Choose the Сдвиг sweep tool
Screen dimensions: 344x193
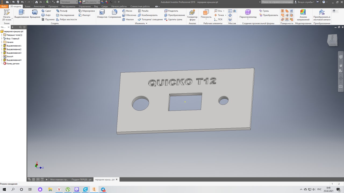[46, 11]
